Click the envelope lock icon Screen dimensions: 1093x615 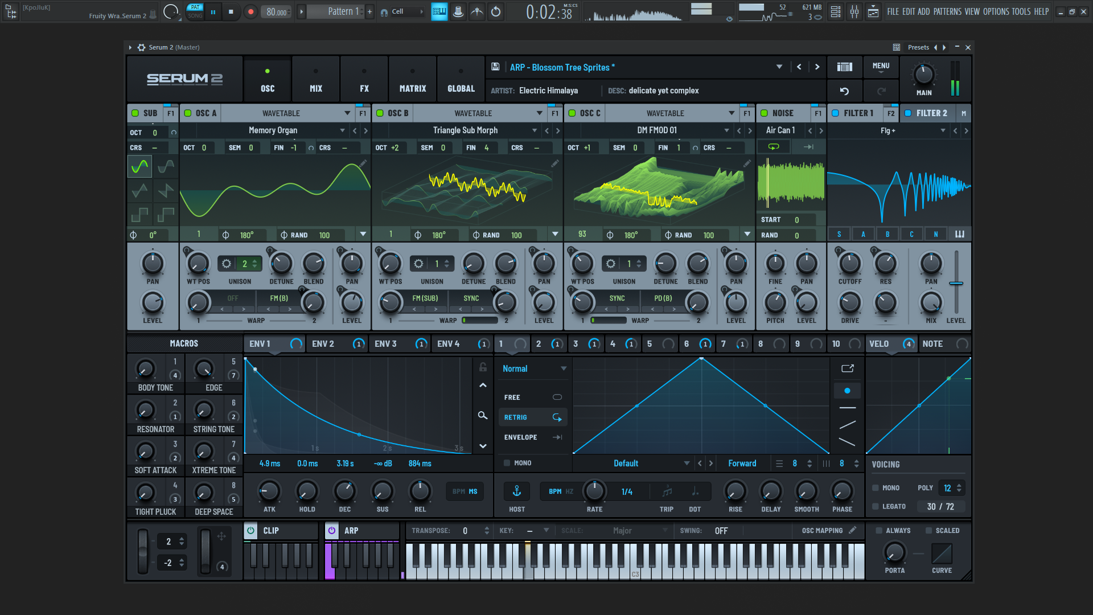coord(483,367)
